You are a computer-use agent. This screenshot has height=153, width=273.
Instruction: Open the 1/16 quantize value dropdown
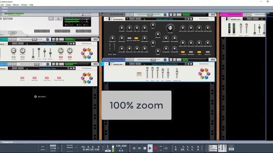point(54,148)
